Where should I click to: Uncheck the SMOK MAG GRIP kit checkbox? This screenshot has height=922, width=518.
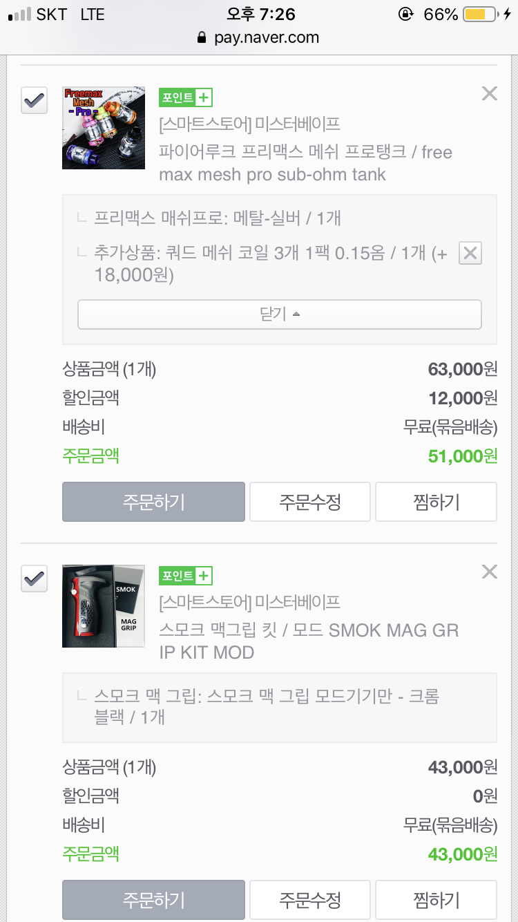point(35,578)
